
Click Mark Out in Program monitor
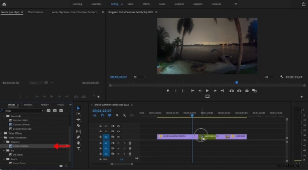(183, 91)
